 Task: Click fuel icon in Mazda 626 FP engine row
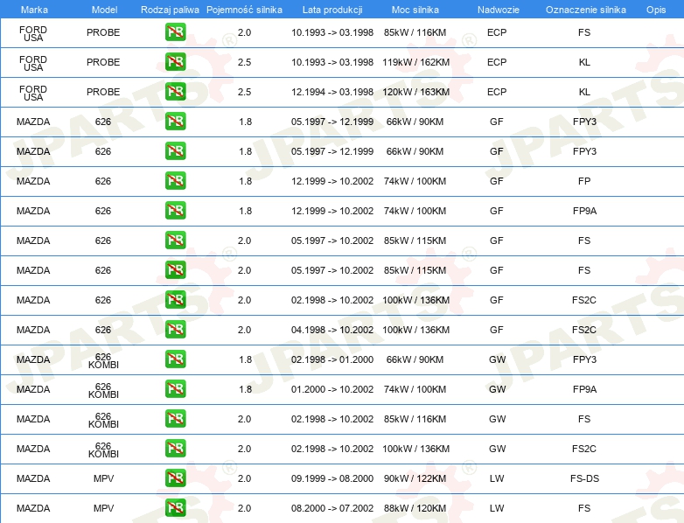tap(175, 180)
